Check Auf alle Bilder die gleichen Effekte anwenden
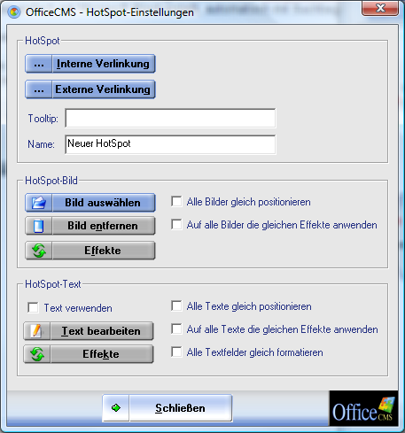The width and height of the screenshot is (405, 433). (176, 225)
